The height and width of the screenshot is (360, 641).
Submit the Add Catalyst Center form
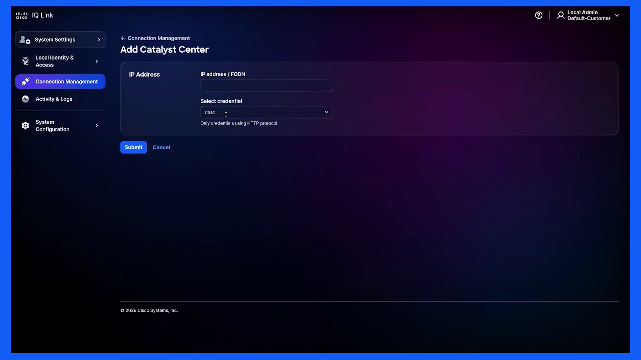pos(134,147)
